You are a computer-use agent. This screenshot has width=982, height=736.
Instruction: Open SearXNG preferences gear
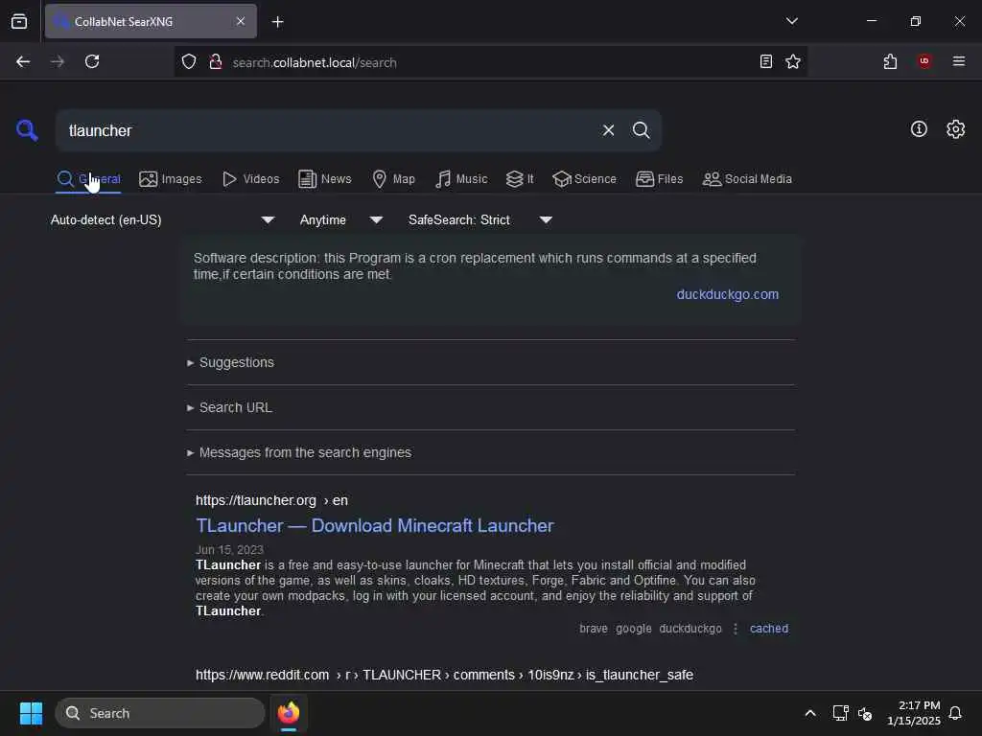pos(955,129)
